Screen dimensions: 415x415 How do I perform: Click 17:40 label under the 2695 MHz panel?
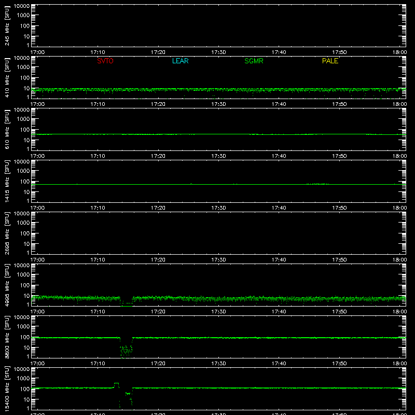coord(279,260)
